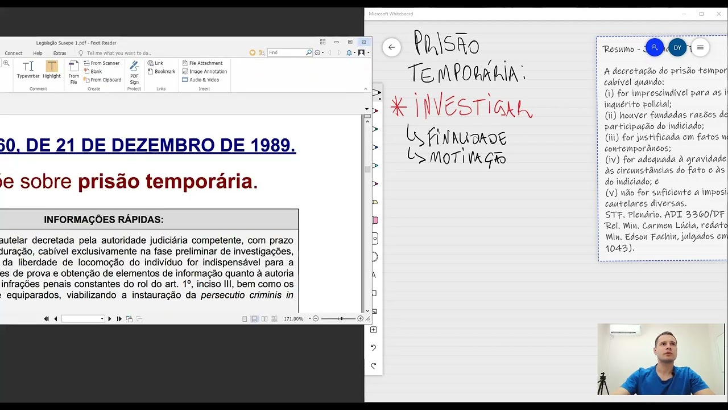Create PDF From Clipboard

[102, 80]
